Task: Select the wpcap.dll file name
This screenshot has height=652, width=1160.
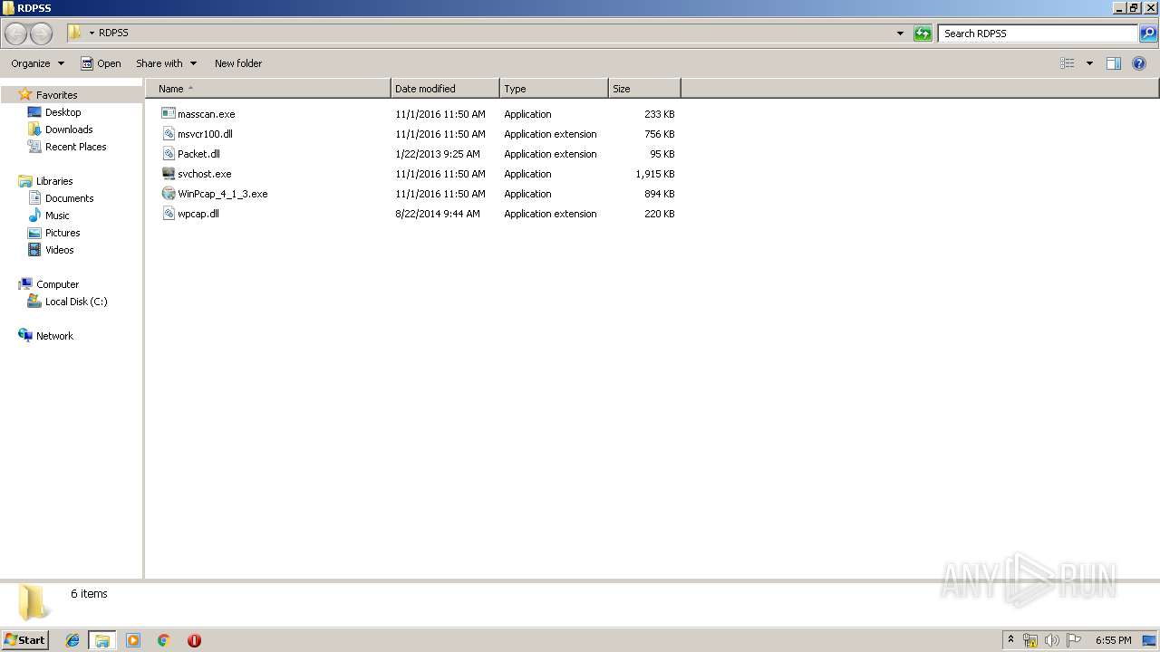Action: click(198, 214)
